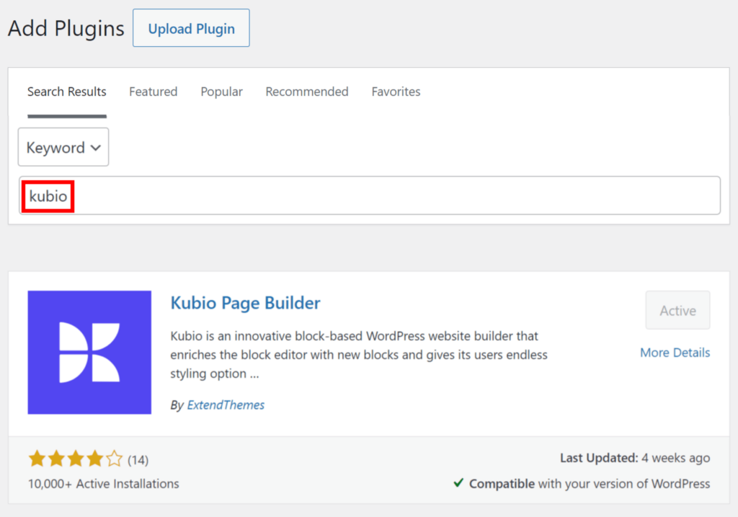Open the Keyword search filter dropdown
738x517 pixels.
point(63,147)
